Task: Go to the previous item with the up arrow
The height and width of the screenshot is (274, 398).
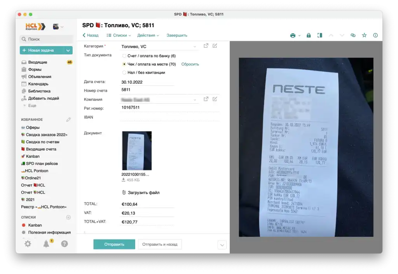Action: (x=331, y=35)
